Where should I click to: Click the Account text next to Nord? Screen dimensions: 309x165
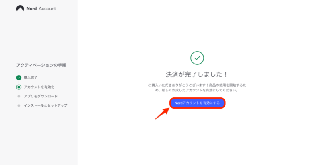(47, 8)
